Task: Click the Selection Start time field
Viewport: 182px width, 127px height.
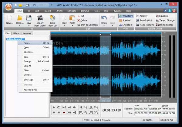Action: pos(141,109)
